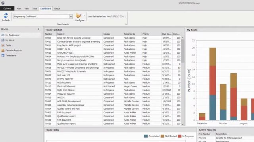Select task T0536 Qualification report
This screenshot has height=142, width=254.
(x=113, y=123)
